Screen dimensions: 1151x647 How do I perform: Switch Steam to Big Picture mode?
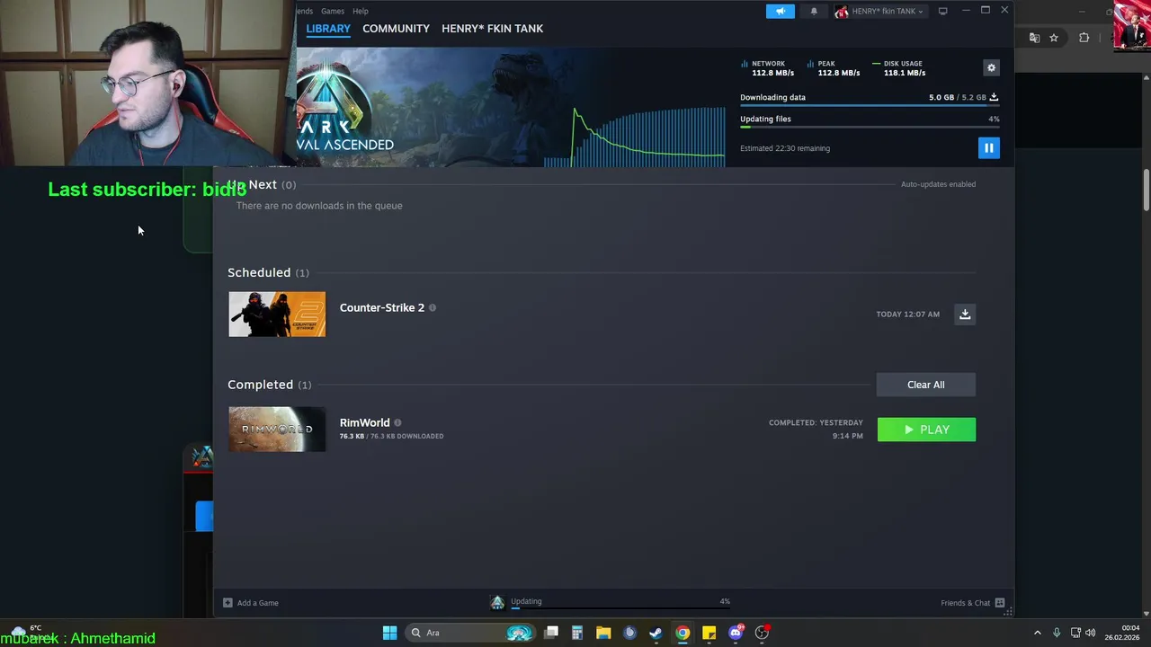coord(942,11)
